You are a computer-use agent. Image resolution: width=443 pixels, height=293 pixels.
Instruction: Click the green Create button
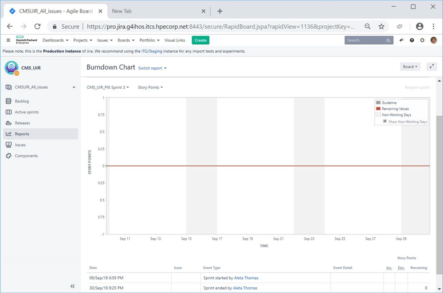200,40
